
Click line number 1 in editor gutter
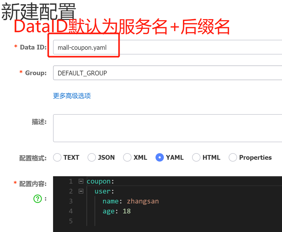[71, 181]
